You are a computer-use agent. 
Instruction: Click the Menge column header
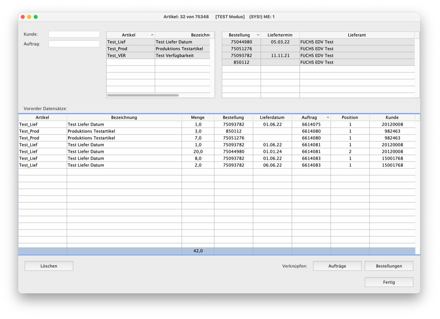pos(198,117)
